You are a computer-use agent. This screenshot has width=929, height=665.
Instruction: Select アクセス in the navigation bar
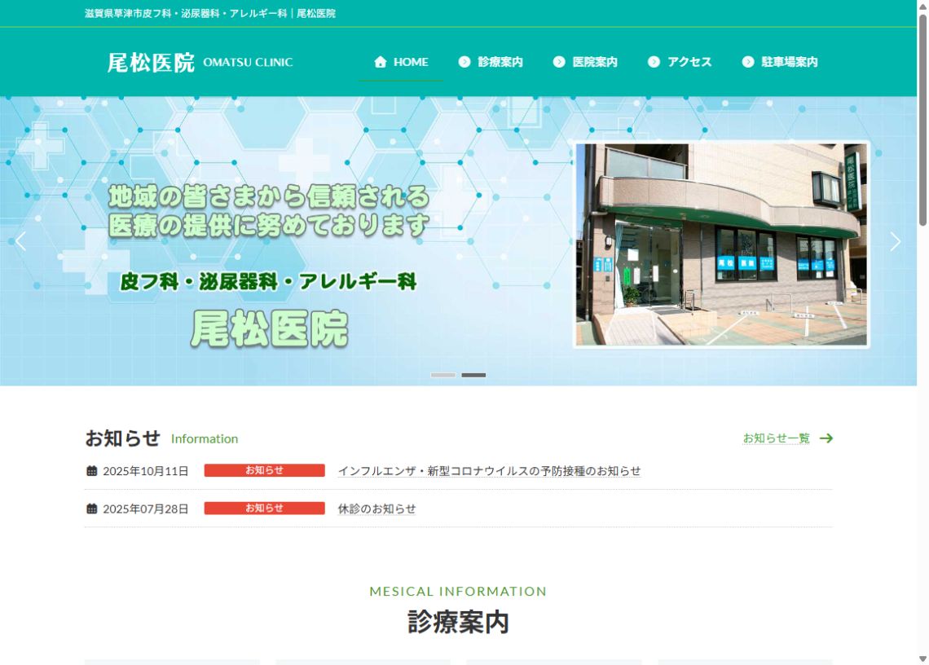[x=680, y=62]
